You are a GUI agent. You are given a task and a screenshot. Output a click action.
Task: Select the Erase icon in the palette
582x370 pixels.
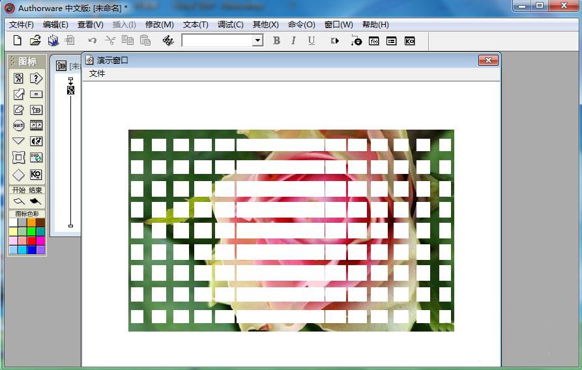tap(19, 109)
